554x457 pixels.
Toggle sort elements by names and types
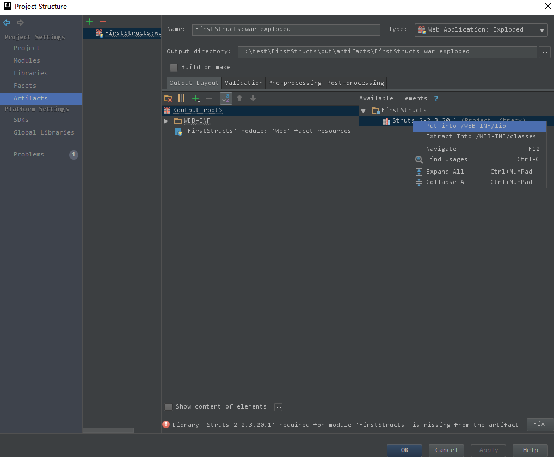coord(226,98)
